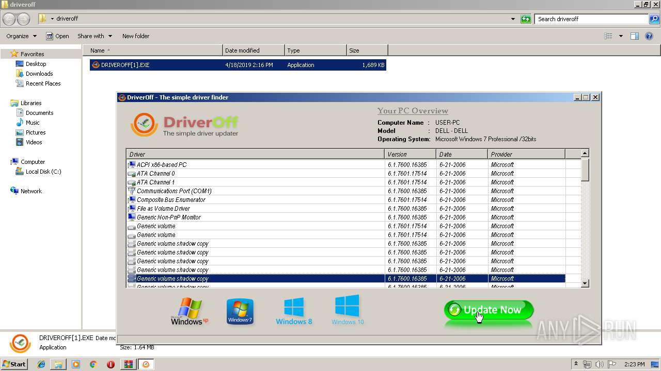Select the Composite Bus Enumerator row text
The image size is (661, 371).
[x=171, y=200]
